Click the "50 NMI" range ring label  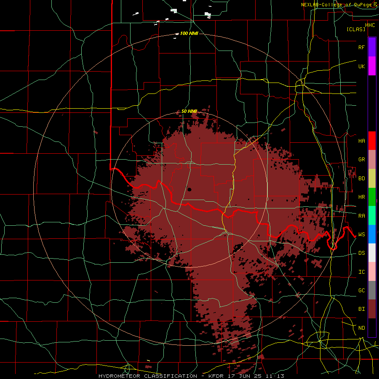189,112
